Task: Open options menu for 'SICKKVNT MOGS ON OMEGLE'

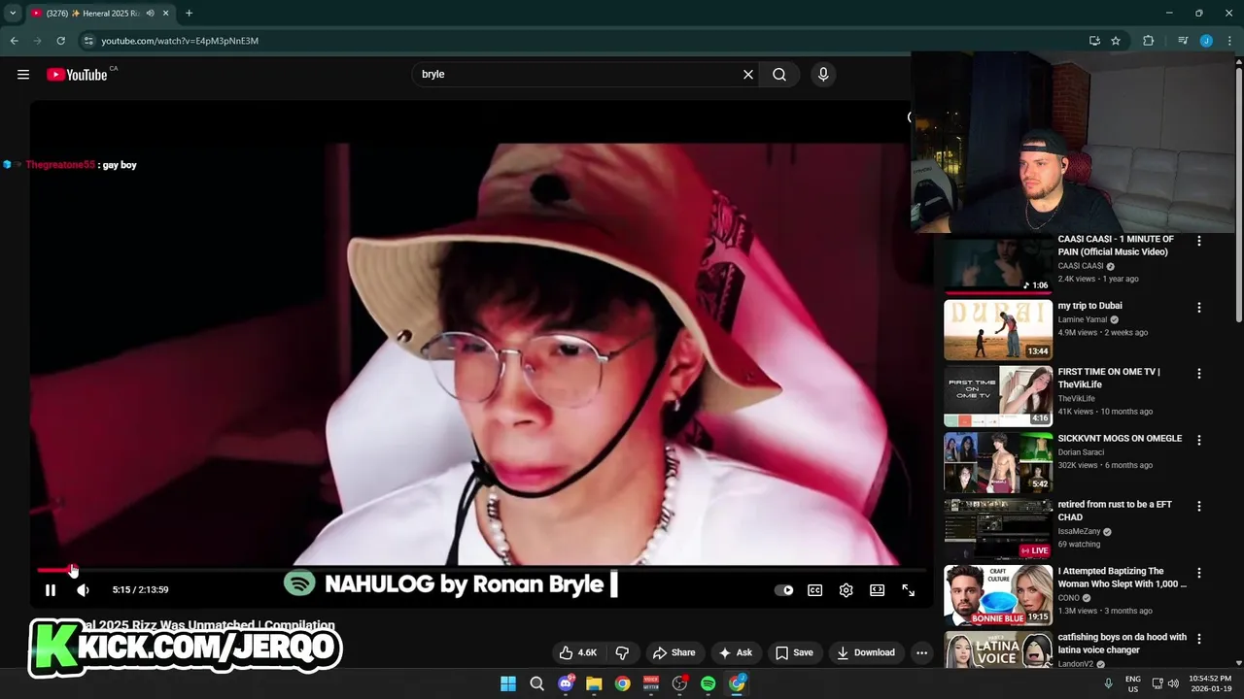Action: click(1198, 440)
